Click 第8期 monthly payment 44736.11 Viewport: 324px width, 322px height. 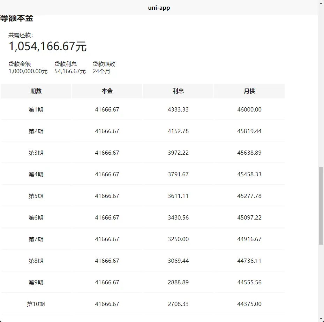pos(249,261)
